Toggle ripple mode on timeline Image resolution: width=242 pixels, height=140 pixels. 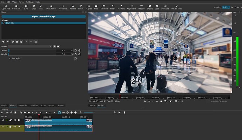tap(67, 113)
